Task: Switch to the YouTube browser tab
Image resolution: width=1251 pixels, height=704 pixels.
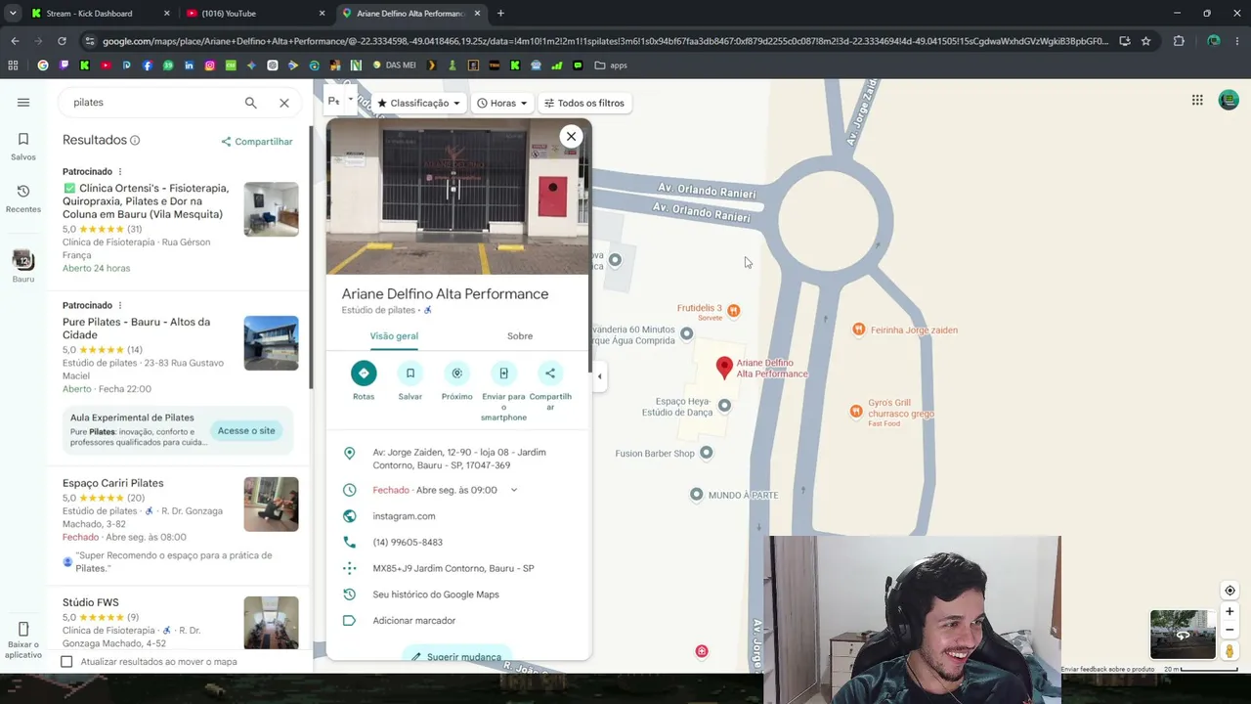Action: tap(256, 14)
